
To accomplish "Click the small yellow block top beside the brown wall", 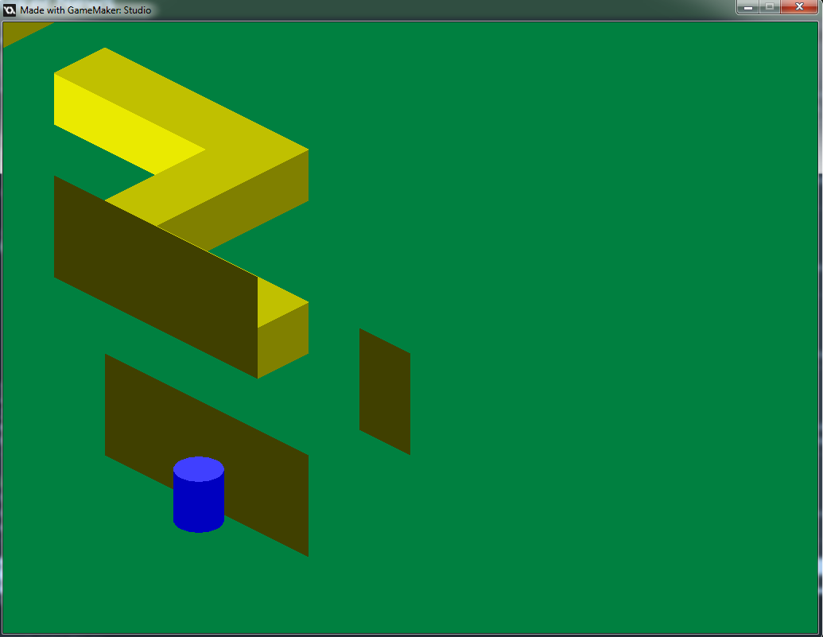I will point(280,301).
